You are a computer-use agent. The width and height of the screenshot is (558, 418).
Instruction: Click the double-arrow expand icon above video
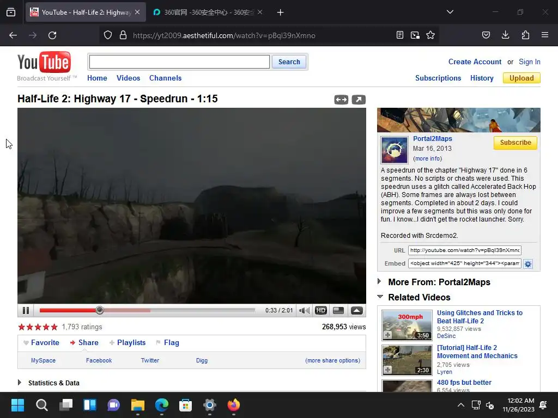tap(341, 100)
